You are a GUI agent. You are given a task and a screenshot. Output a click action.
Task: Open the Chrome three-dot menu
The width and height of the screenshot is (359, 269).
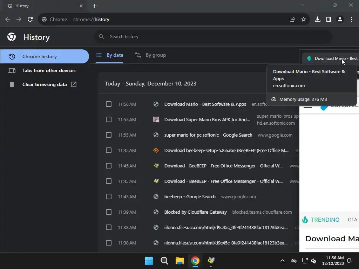[351, 20]
